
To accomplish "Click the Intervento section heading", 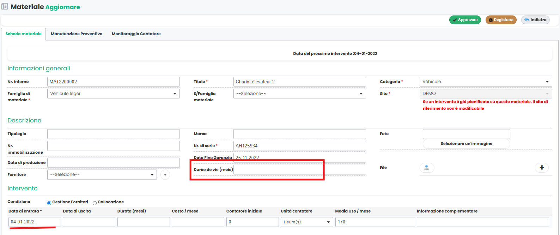I will pos(23,189).
